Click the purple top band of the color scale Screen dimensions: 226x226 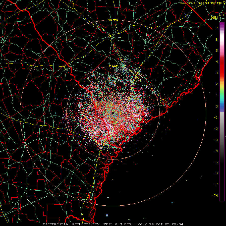click(222, 25)
